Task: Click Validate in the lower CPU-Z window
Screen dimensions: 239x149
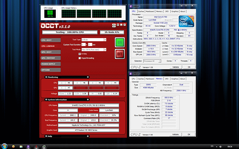Action: tap(175, 134)
